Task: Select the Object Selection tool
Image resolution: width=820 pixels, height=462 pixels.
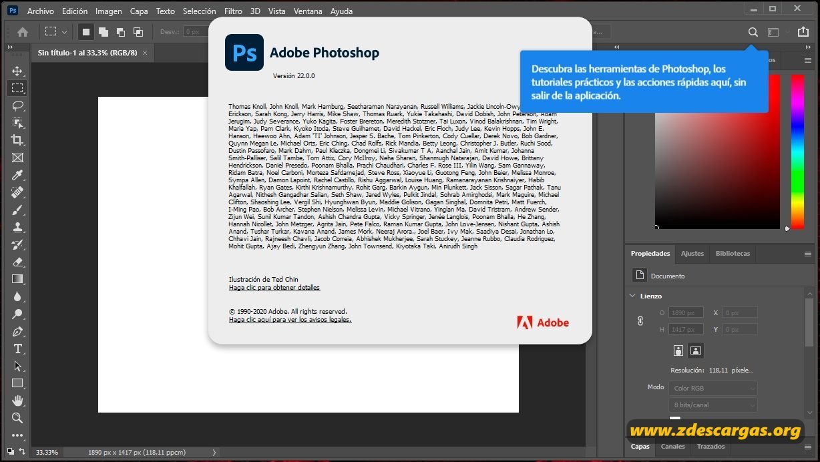Action: pos(17,123)
